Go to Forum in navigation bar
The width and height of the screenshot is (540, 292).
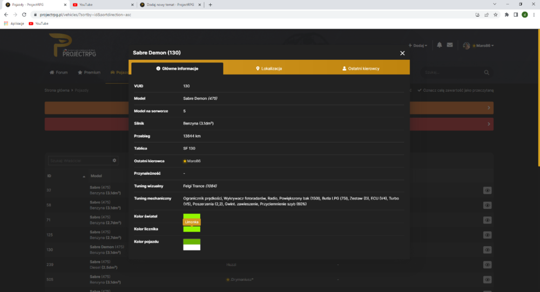(x=58, y=72)
